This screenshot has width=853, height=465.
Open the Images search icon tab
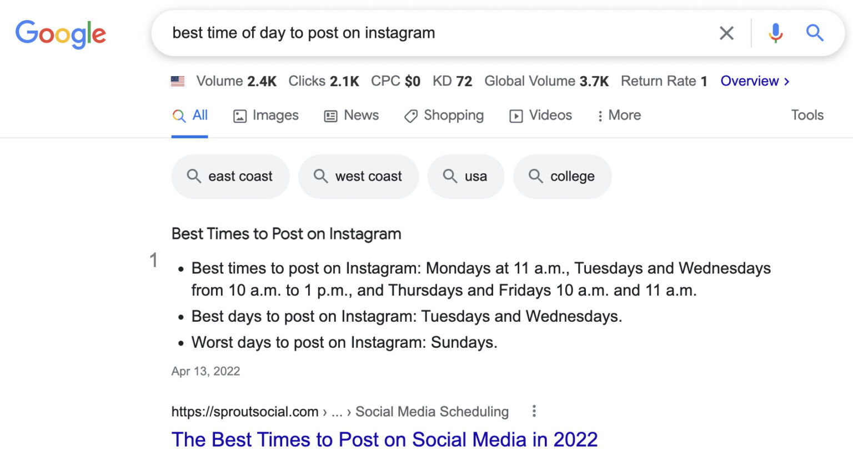pos(240,116)
